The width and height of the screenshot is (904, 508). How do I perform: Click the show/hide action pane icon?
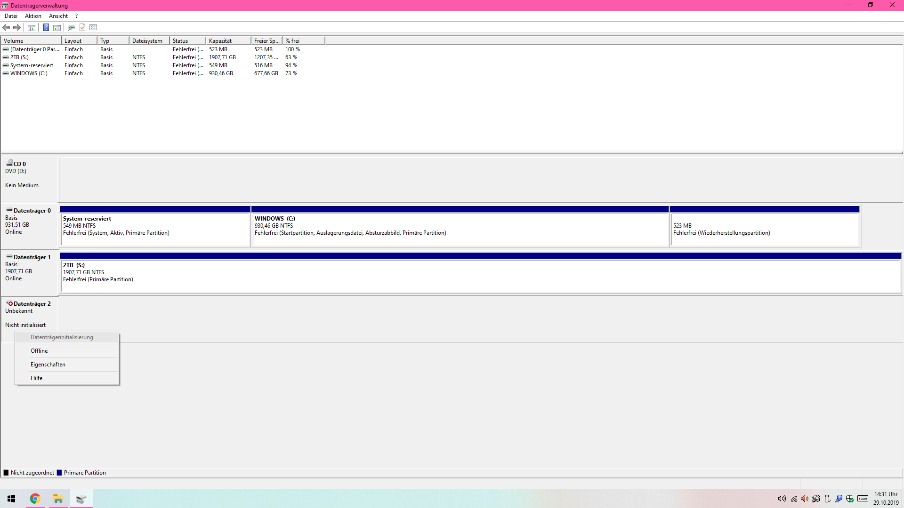click(57, 28)
